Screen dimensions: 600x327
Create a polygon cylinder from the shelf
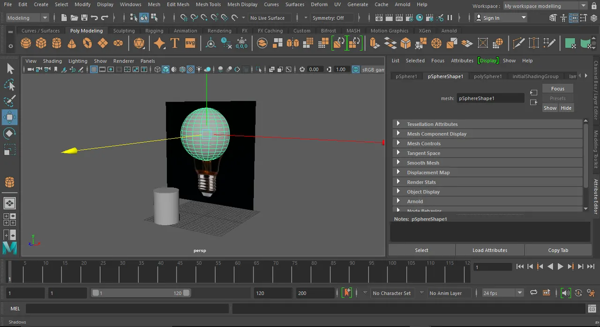[x=57, y=44]
